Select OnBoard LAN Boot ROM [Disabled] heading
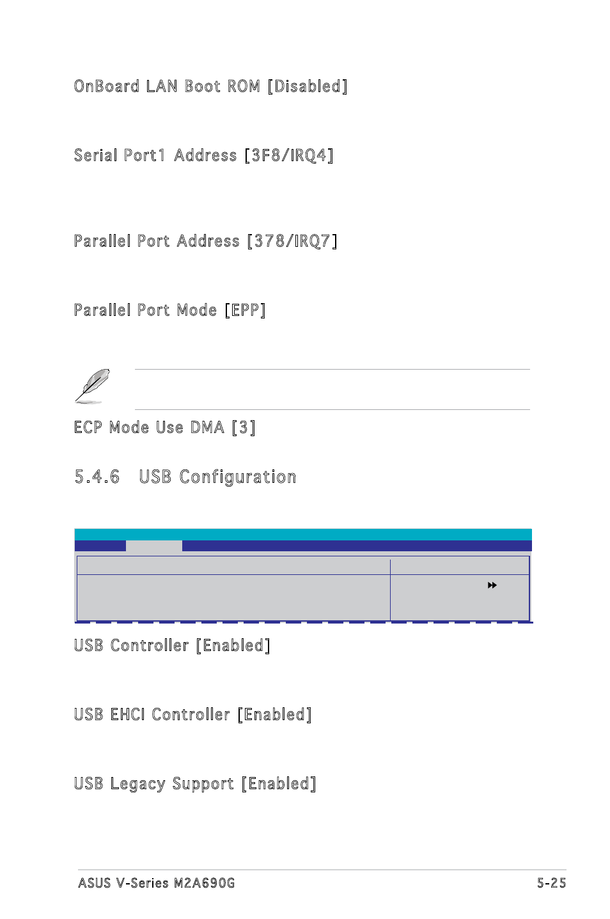The height and width of the screenshot is (919, 610). [211, 86]
